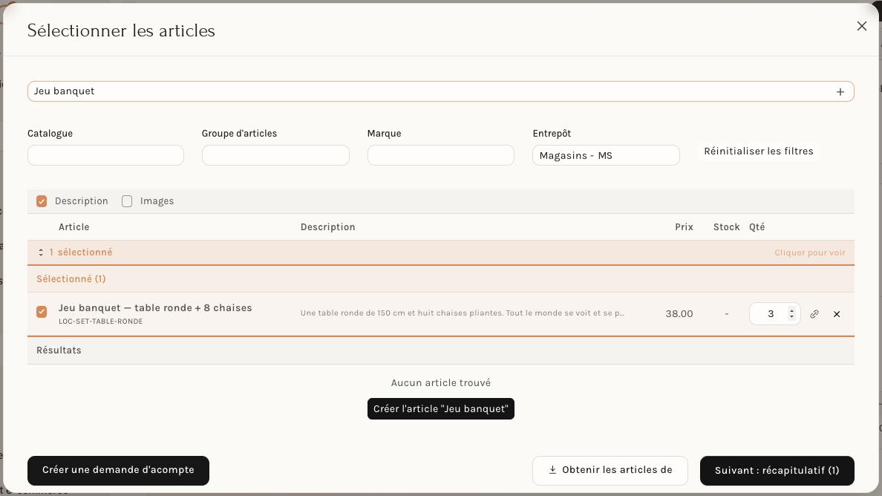Click the code LOC-SET-TABLE-RONDE

coord(101,322)
